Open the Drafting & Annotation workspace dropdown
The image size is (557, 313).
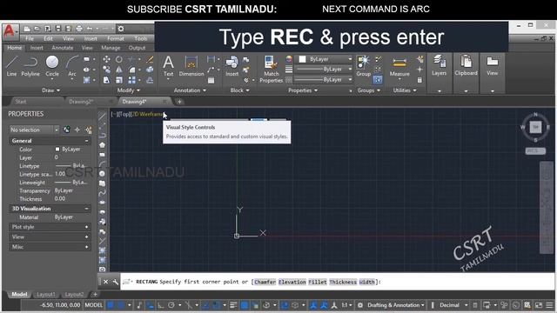pyautogui.click(x=396, y=305)
